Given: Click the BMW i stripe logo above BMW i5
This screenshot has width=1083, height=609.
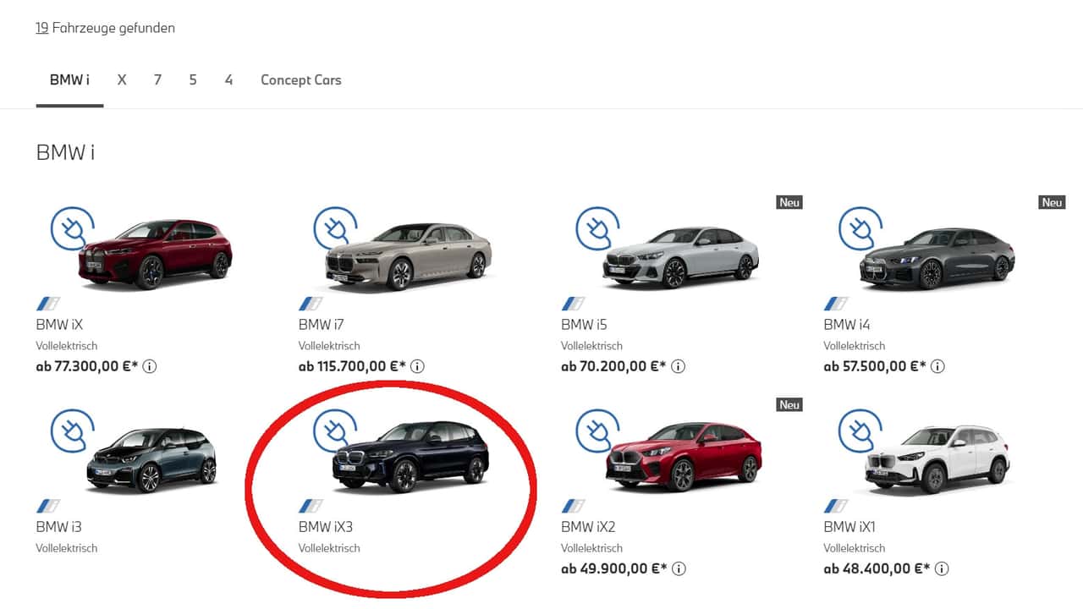Looking at the screenshot, I should click(x=574, y=304).
